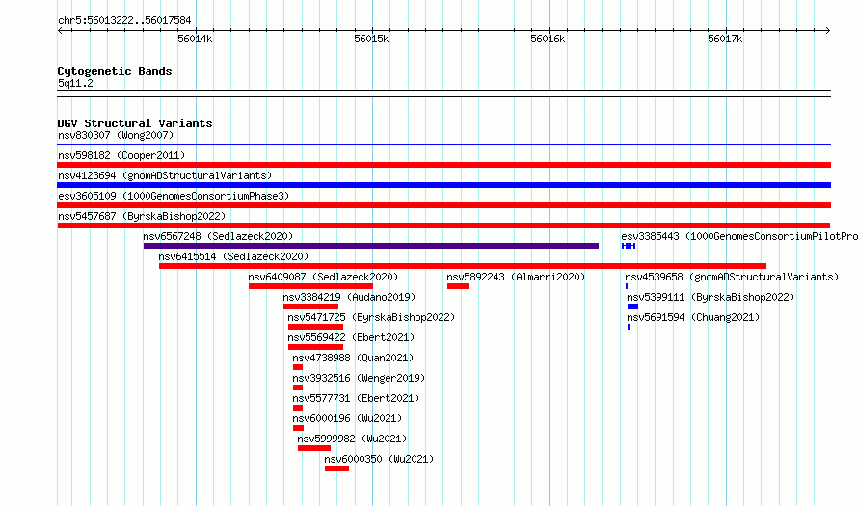Click nsv3384219 (Audano2019) label
This screenshot has height=506, width=858.
pos(349,297)
